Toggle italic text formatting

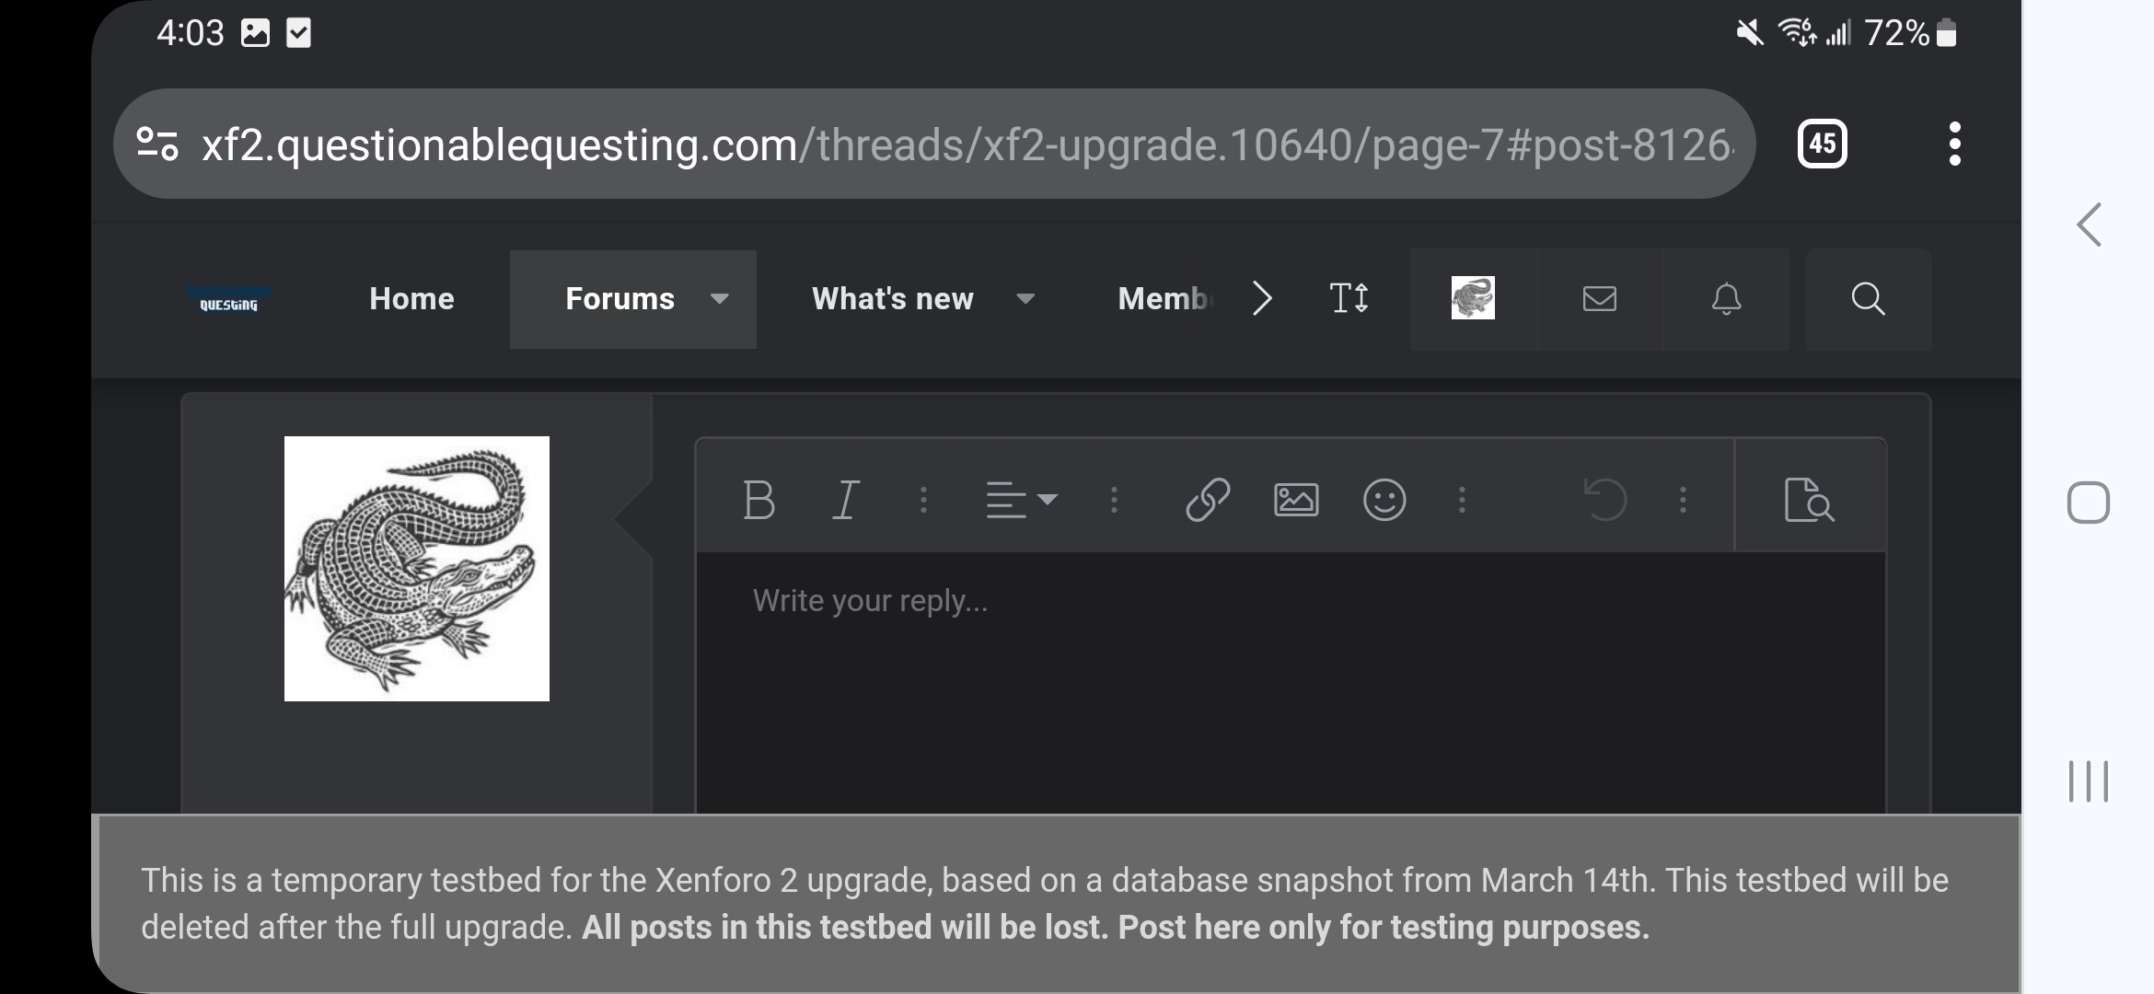point(845,501)
